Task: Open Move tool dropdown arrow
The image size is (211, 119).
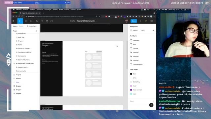Action: coord(22,21)
